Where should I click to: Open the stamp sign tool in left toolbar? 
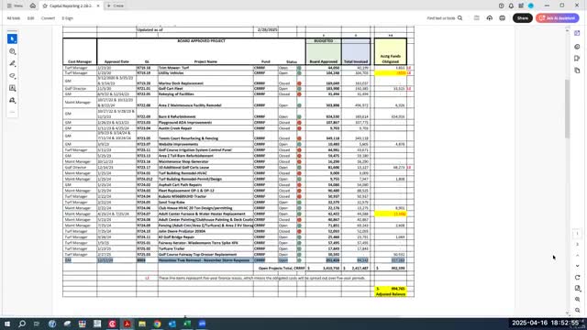coord(12,100)
